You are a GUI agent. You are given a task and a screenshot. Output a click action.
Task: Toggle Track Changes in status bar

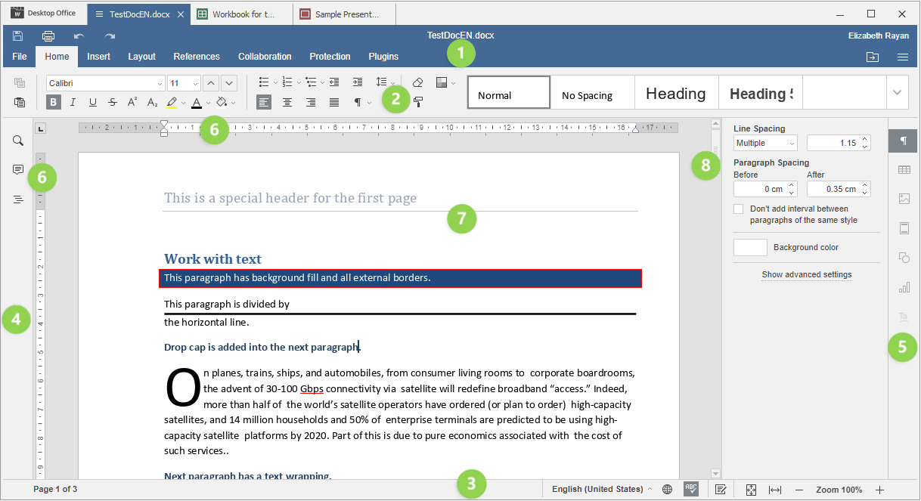[721, 490]
